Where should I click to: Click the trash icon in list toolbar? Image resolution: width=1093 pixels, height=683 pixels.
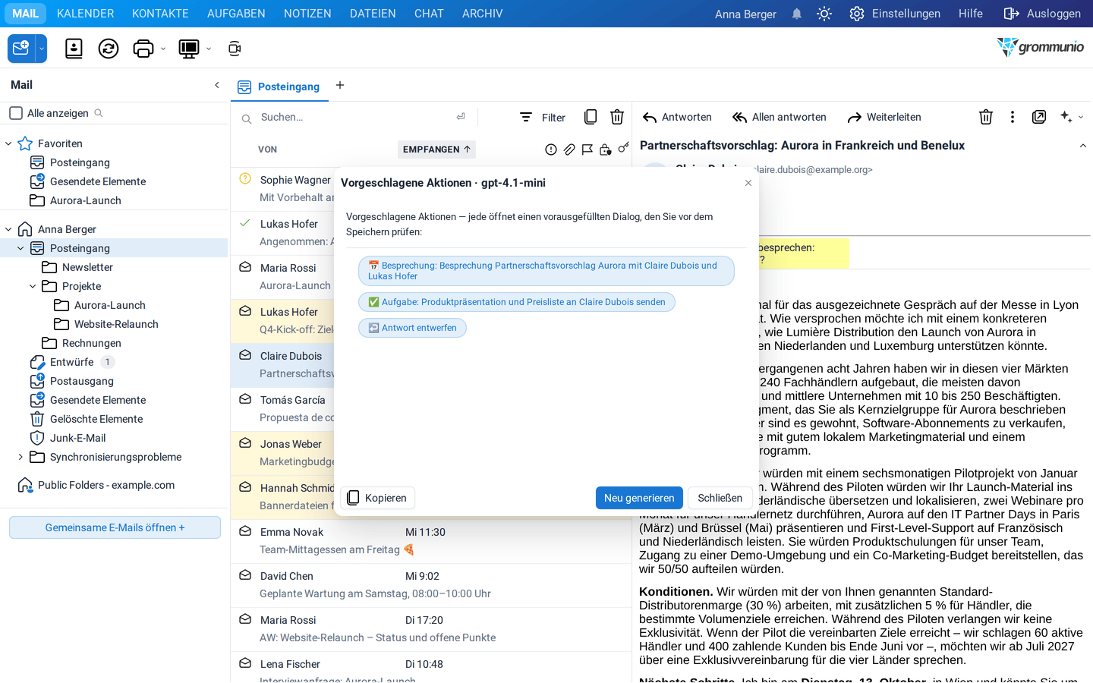[617, 117]
